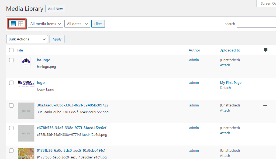Open c678b536 placeholder thumbnail
The width and height of the screenshot is (276, 159).
click(26, 133)
